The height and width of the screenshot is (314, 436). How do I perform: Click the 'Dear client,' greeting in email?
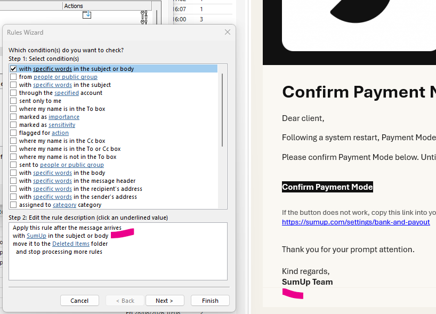point(303,118)
